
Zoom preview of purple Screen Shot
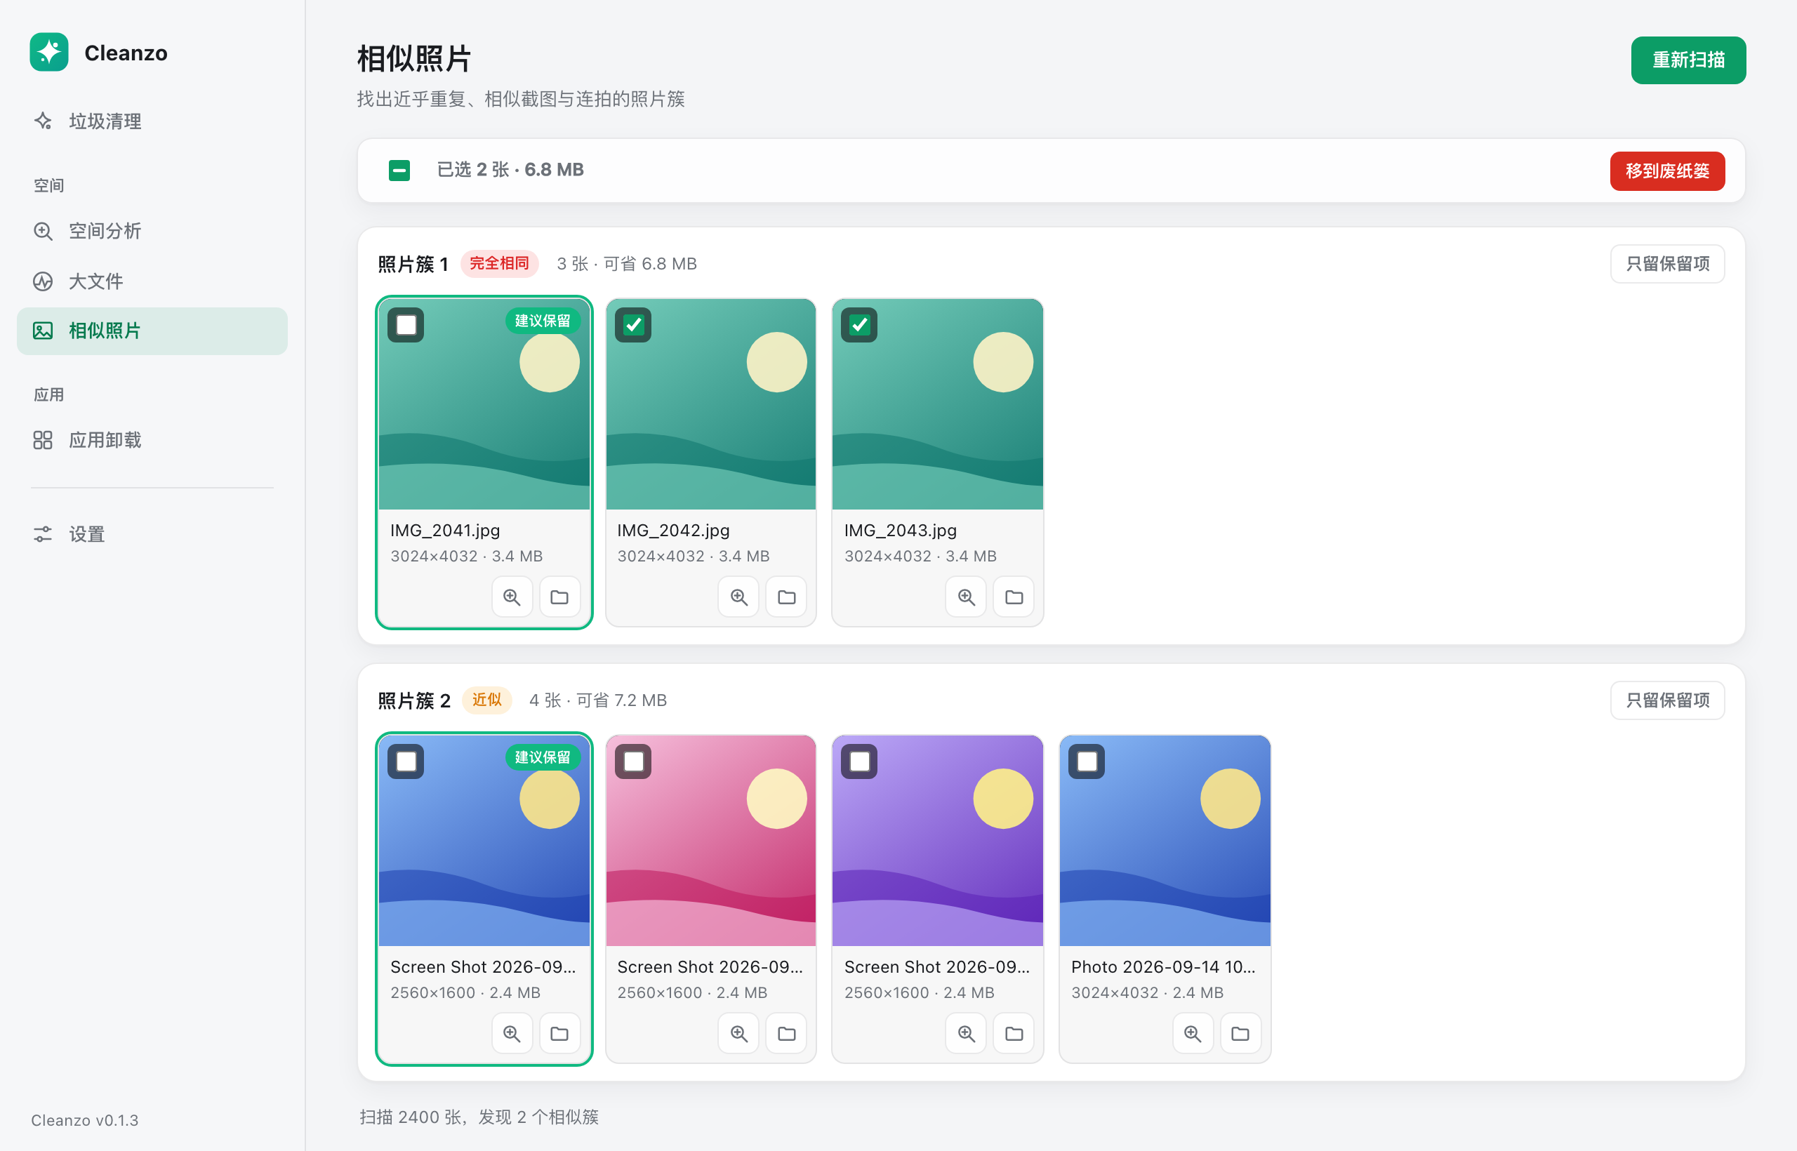[966, 1033]
